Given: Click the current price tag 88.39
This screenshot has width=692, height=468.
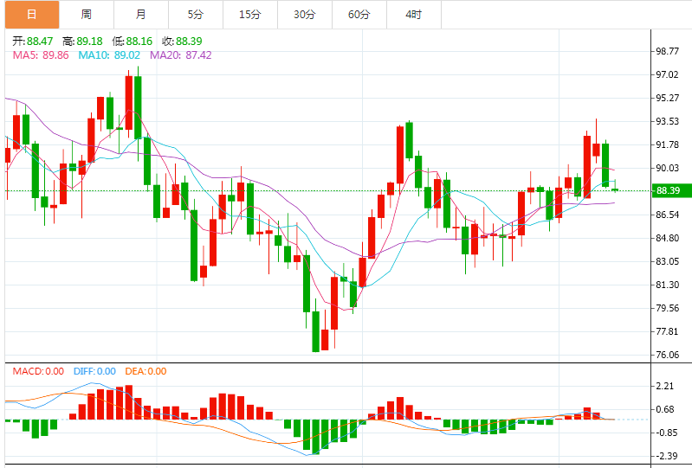Looking at the screenshot, I should [x=671, y=190].
